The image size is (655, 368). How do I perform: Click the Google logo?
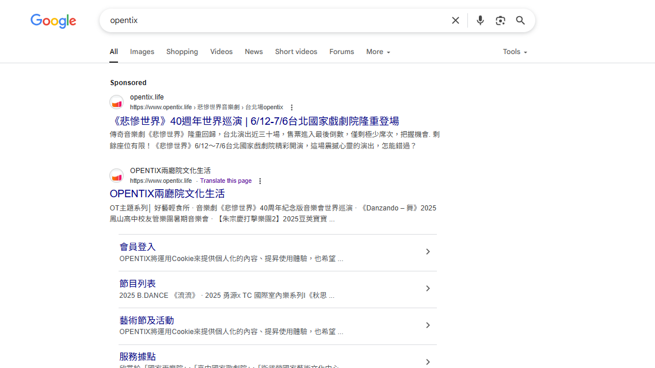(x=54, y=21)
